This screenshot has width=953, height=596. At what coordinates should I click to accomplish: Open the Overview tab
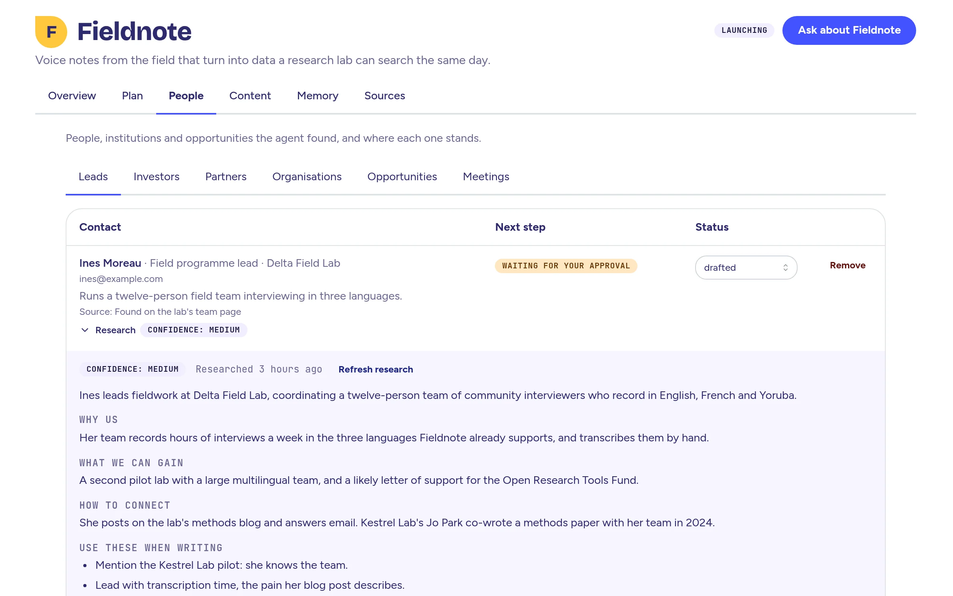click(x=72, y=96)
